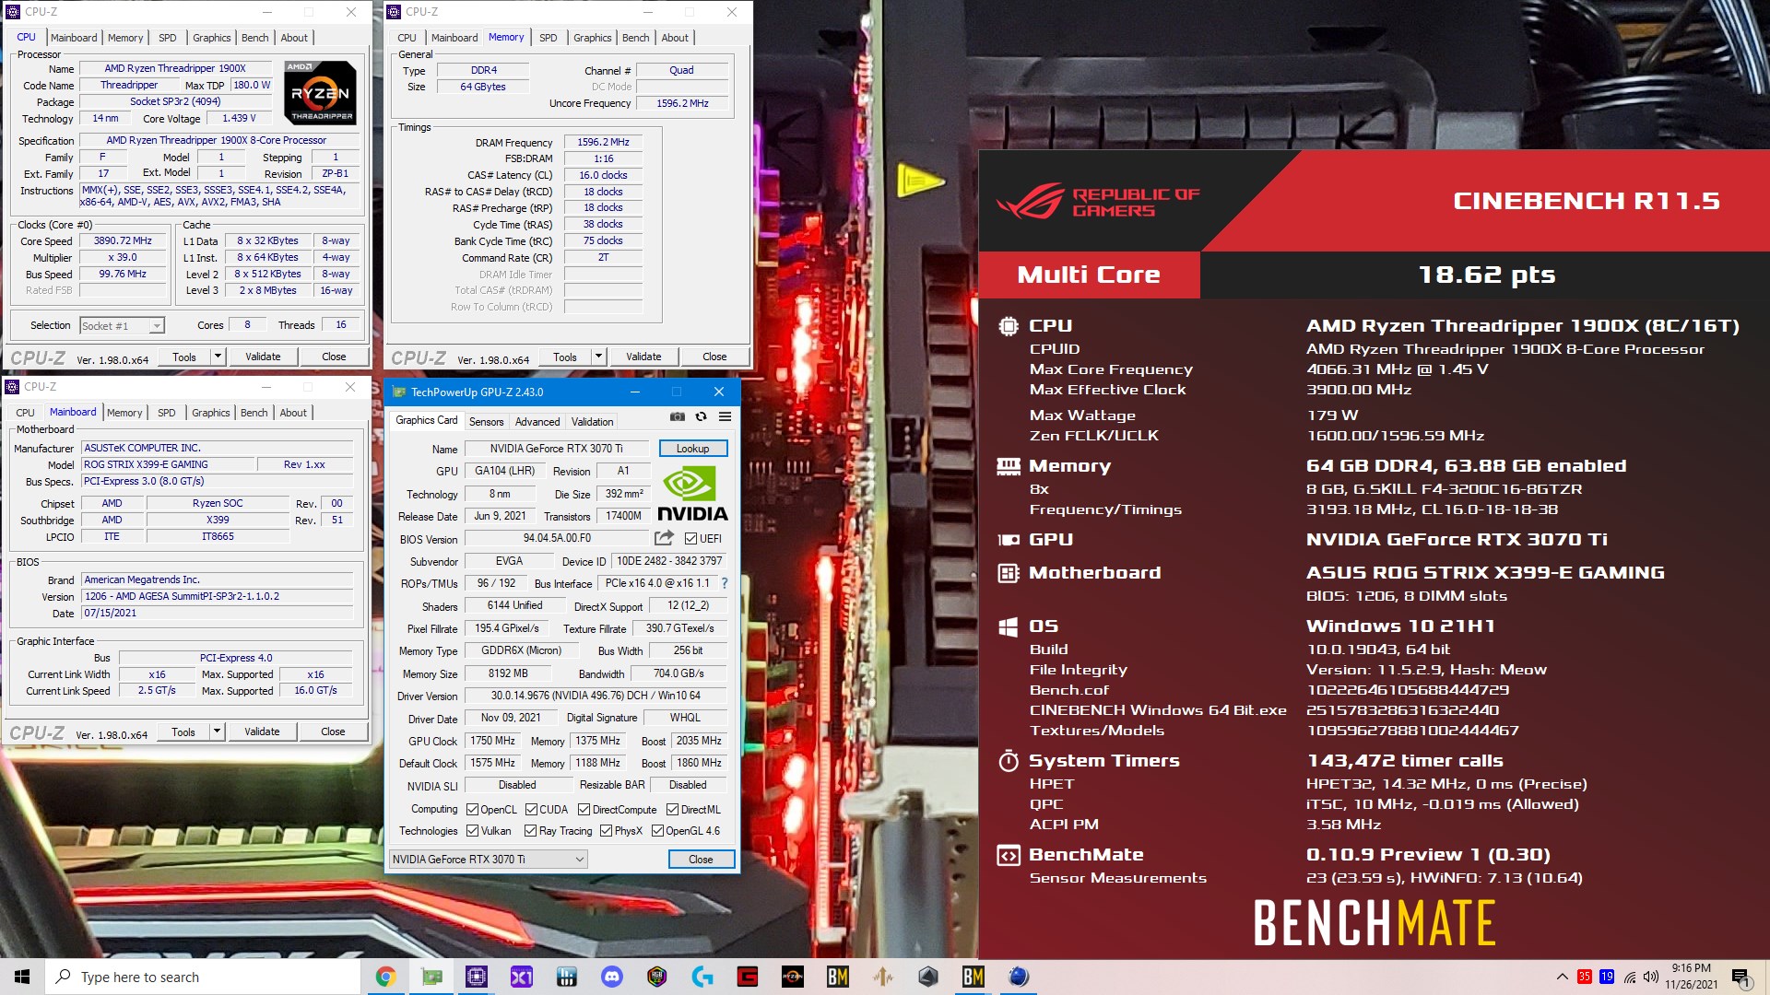1770x995 pixels.
Task: Toggle the PhysX checkbox
Action: click(x=607, y=831)
